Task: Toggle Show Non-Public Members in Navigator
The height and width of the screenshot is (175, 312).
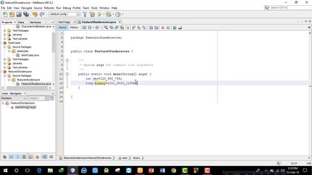Action: point(24,157)
